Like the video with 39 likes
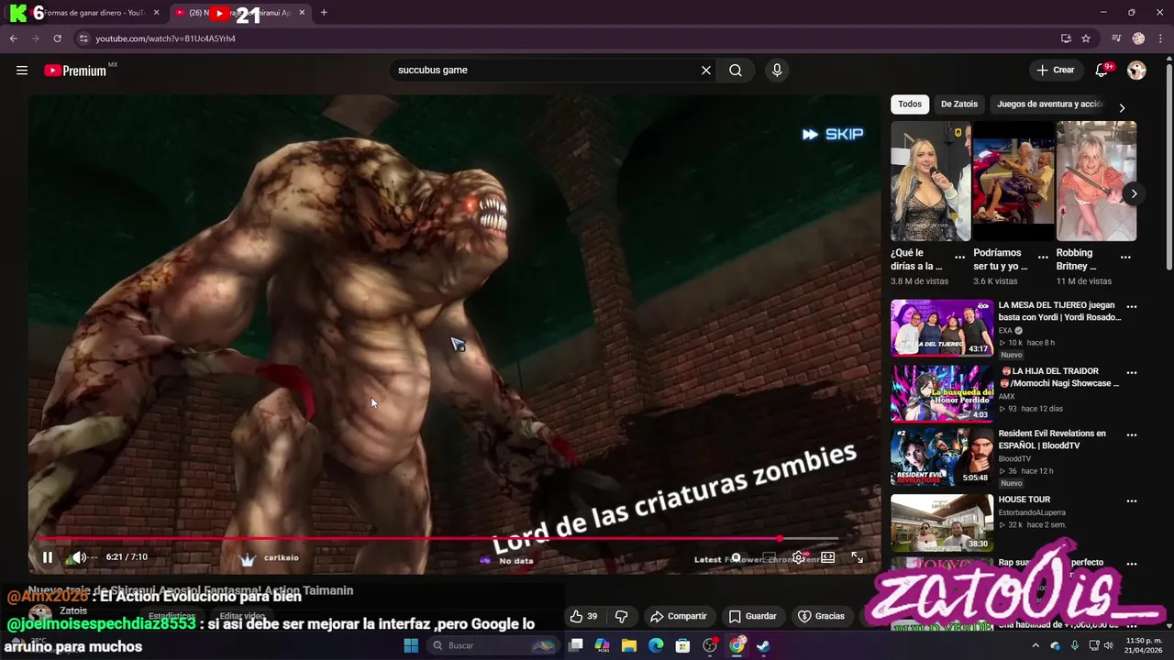Screen dimensions: 1174x660 coord(583,616)
